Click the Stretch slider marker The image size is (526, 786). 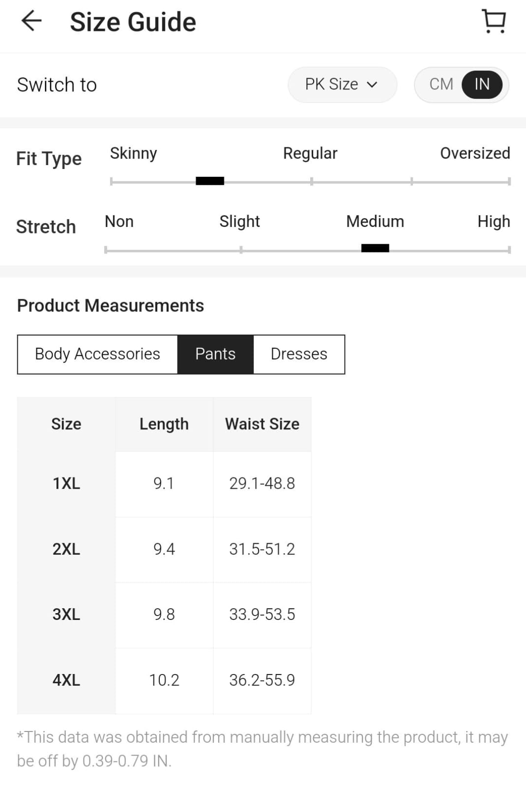click(x=375, y=248)
